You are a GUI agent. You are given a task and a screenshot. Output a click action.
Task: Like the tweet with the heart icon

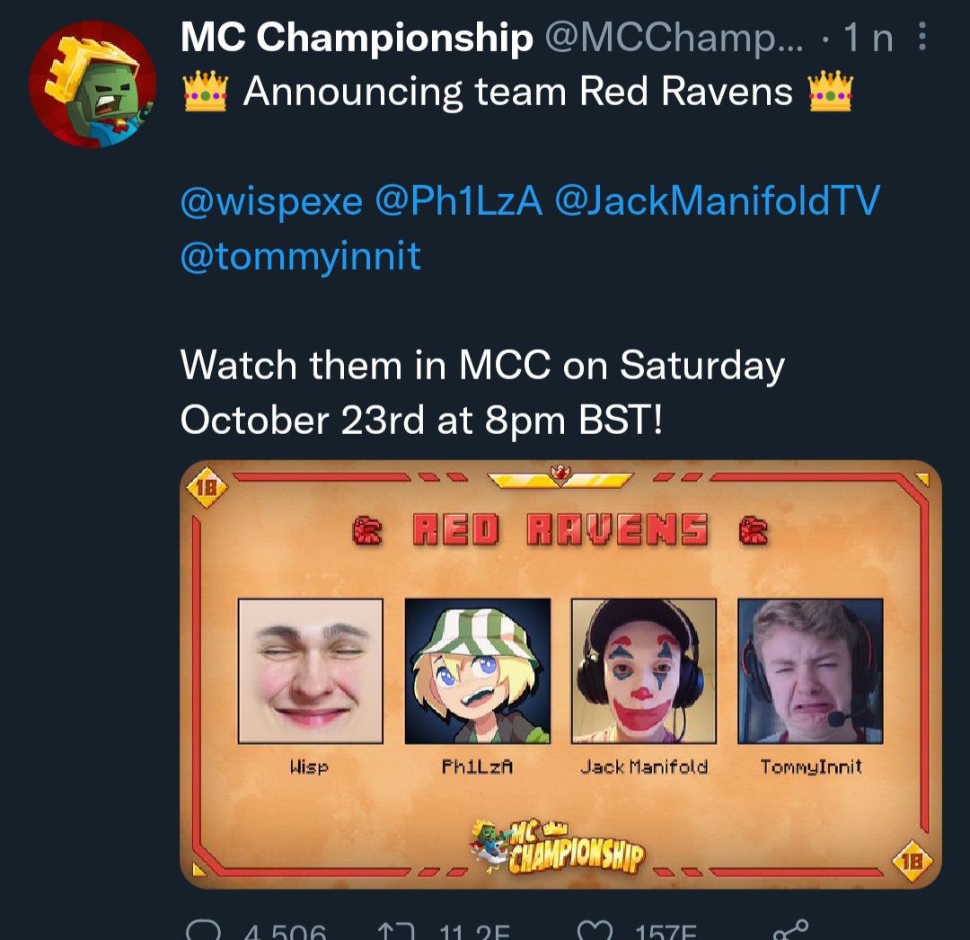(x=595, y=930)
